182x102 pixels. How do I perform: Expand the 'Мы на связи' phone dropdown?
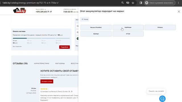click(41, 9)
